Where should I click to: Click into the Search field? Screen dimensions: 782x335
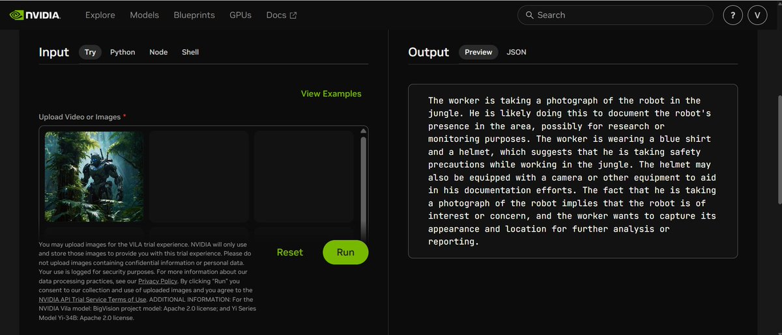tap(615, 15)
